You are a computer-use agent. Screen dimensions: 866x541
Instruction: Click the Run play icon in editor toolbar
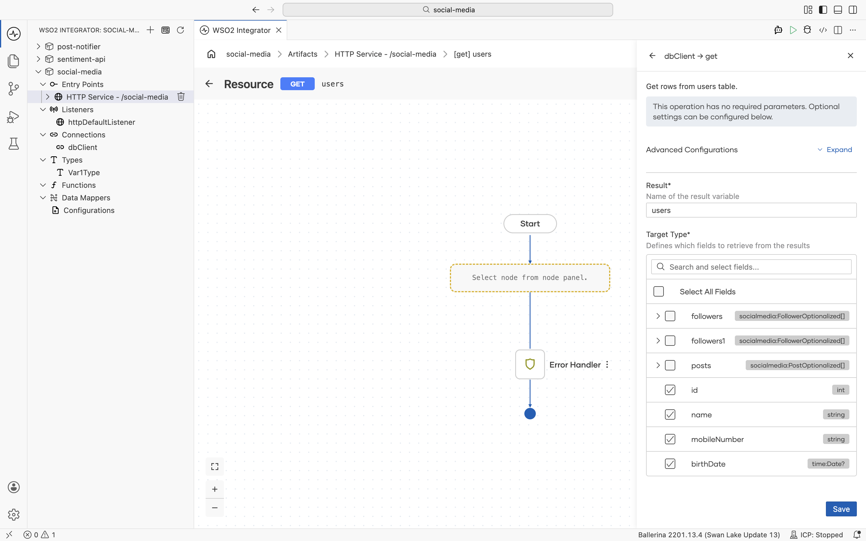pyautogui.click(x=793, y=30)
